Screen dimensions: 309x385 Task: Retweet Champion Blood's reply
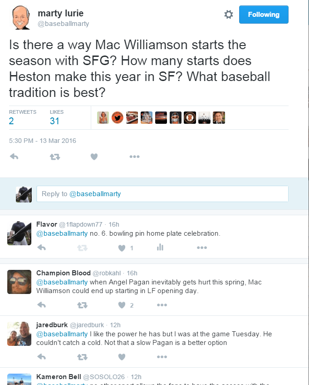82,305
